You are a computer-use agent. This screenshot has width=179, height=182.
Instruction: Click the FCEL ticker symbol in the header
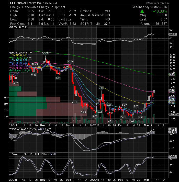(x=12, y=3)
